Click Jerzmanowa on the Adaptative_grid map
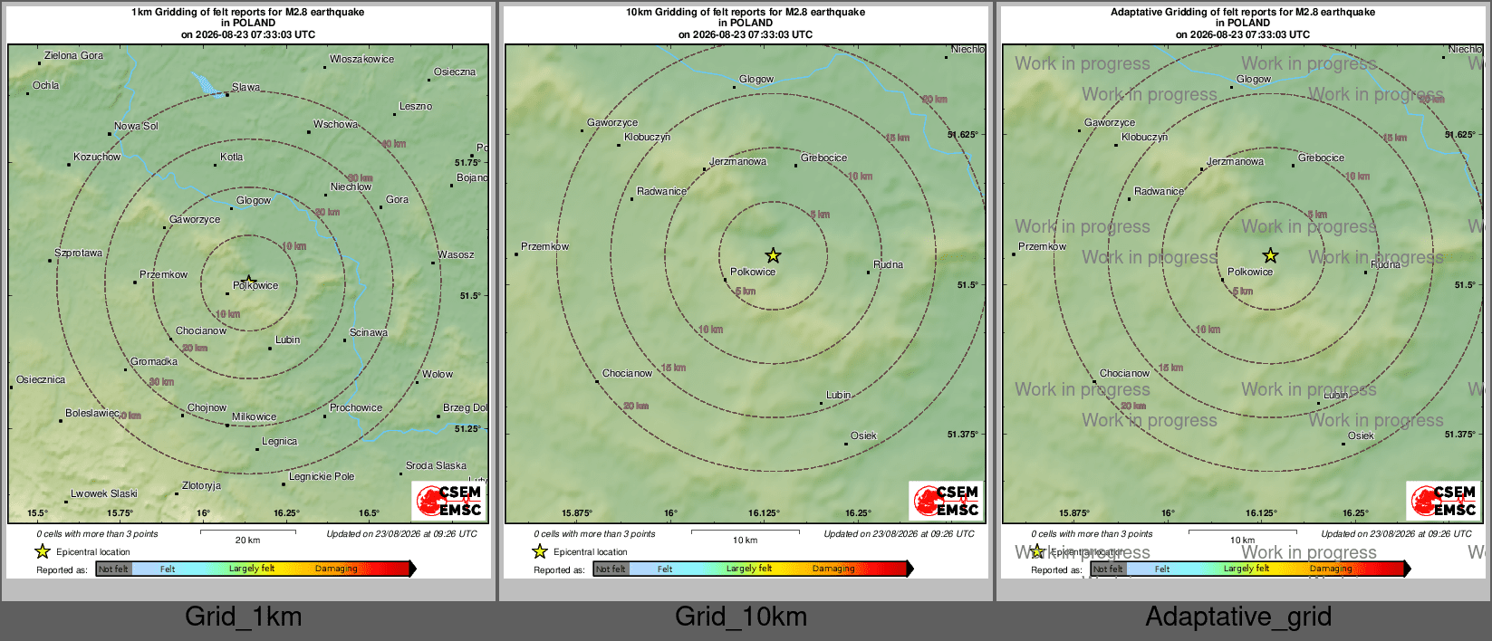1492x641 pixels. [1235, 161]
